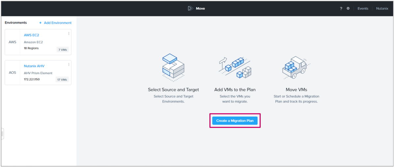Image resolution: width=395 pixels, height=168 pixels.
Task: Open the Nutanix AHV environment link
Action: (x=34, y=66)
